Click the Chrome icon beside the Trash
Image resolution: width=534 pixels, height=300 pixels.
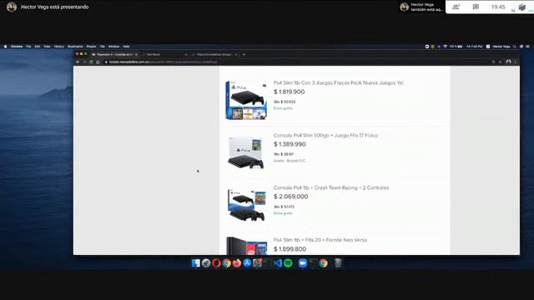323,263
